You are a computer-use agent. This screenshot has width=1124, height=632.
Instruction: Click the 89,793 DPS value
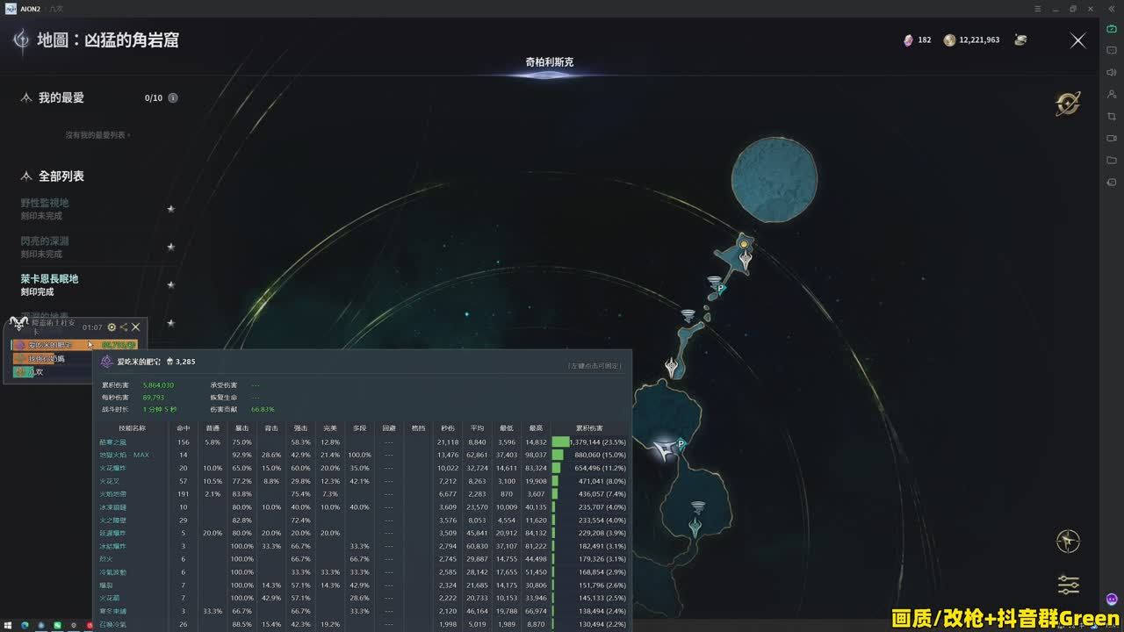[x=153, y=398]
